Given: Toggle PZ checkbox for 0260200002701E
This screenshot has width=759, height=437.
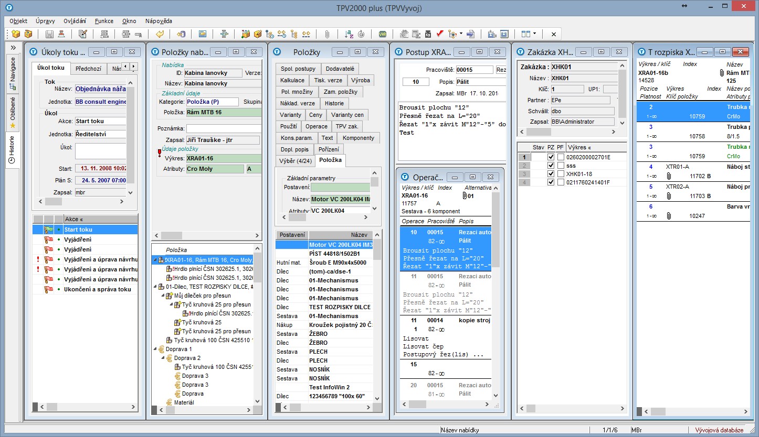Looking at the screenshot, I should tap(551, 157).
